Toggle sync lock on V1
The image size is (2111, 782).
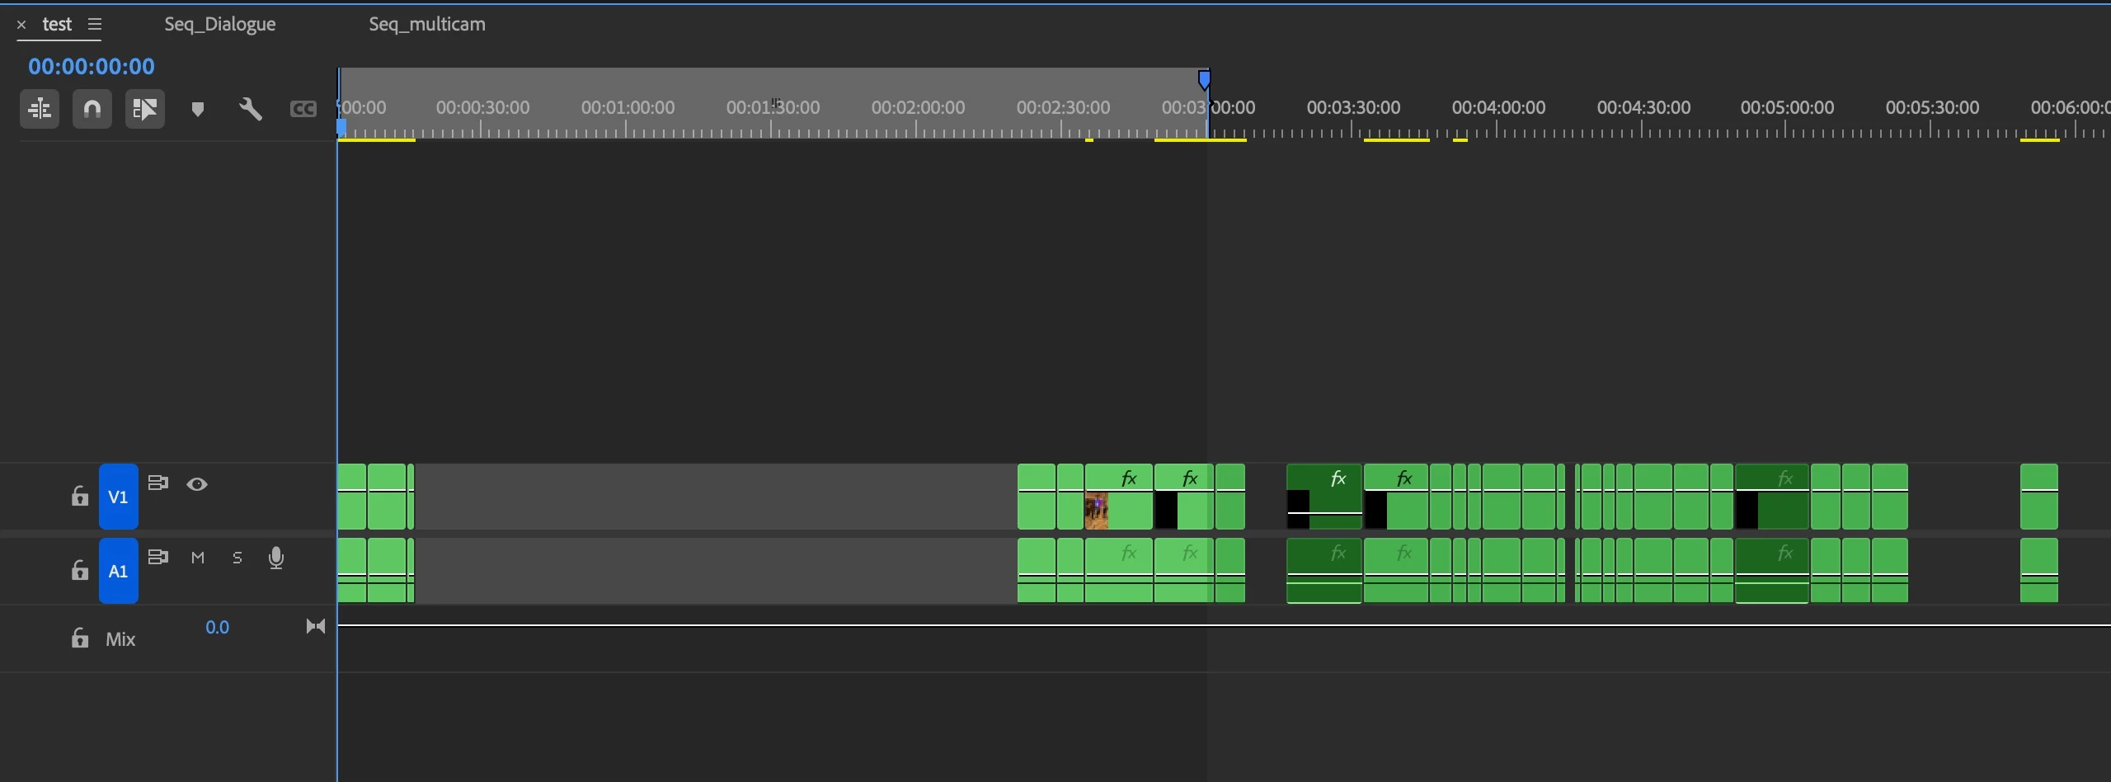click(x=158, y=483)
